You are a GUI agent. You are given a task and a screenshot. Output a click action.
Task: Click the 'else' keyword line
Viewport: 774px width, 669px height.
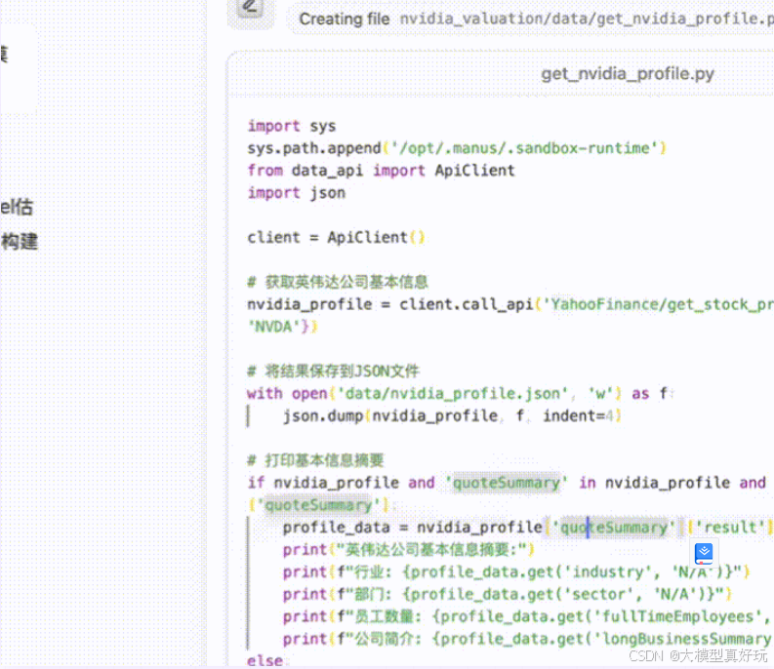click(x=265, y=661)
